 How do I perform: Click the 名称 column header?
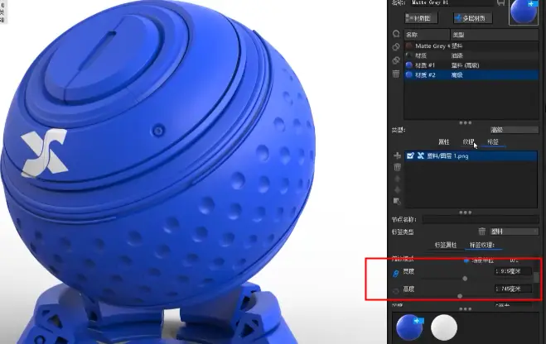click(x=427, y=35)
